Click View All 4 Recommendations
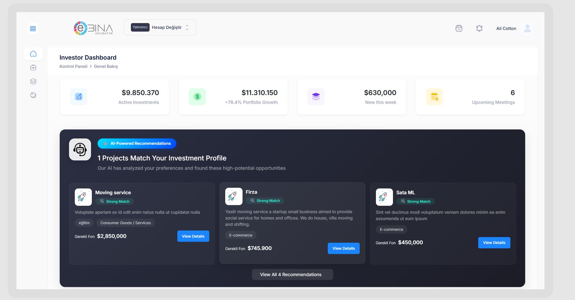Viewport: 575px width, 300px height. (292, 274)
